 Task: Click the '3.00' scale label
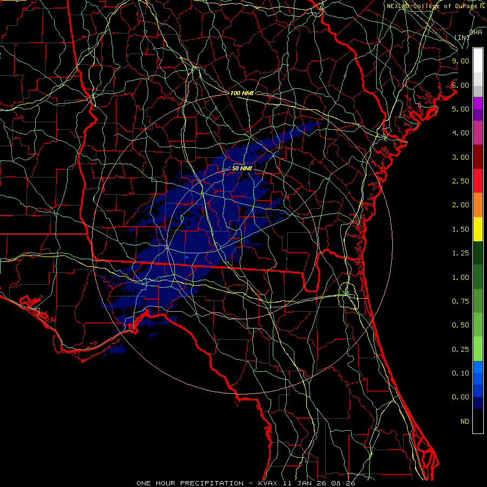coord(460,157)
